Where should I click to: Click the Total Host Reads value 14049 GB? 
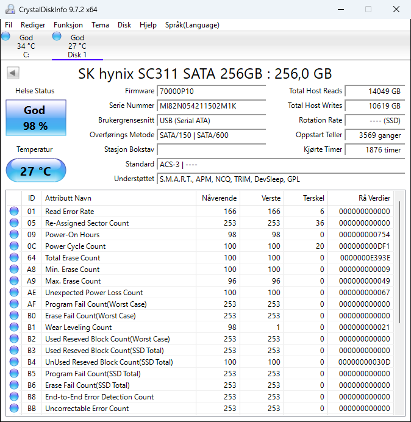374,91
